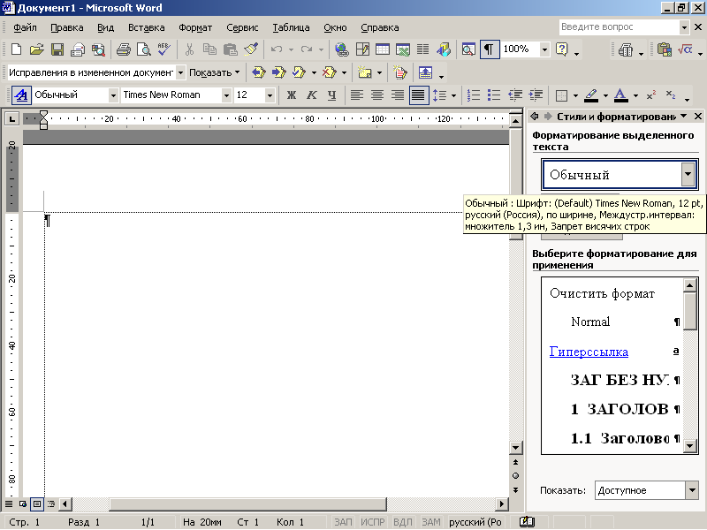Expand the style dropdown showing Обычный
The height and width of the screenshot is (530, 707).
click(114, 95)
